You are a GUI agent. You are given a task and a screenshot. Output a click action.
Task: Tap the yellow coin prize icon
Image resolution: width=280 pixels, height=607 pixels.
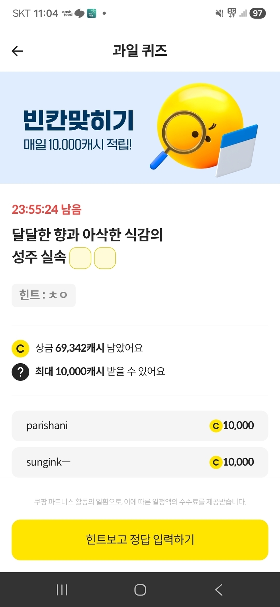point(20,348)
